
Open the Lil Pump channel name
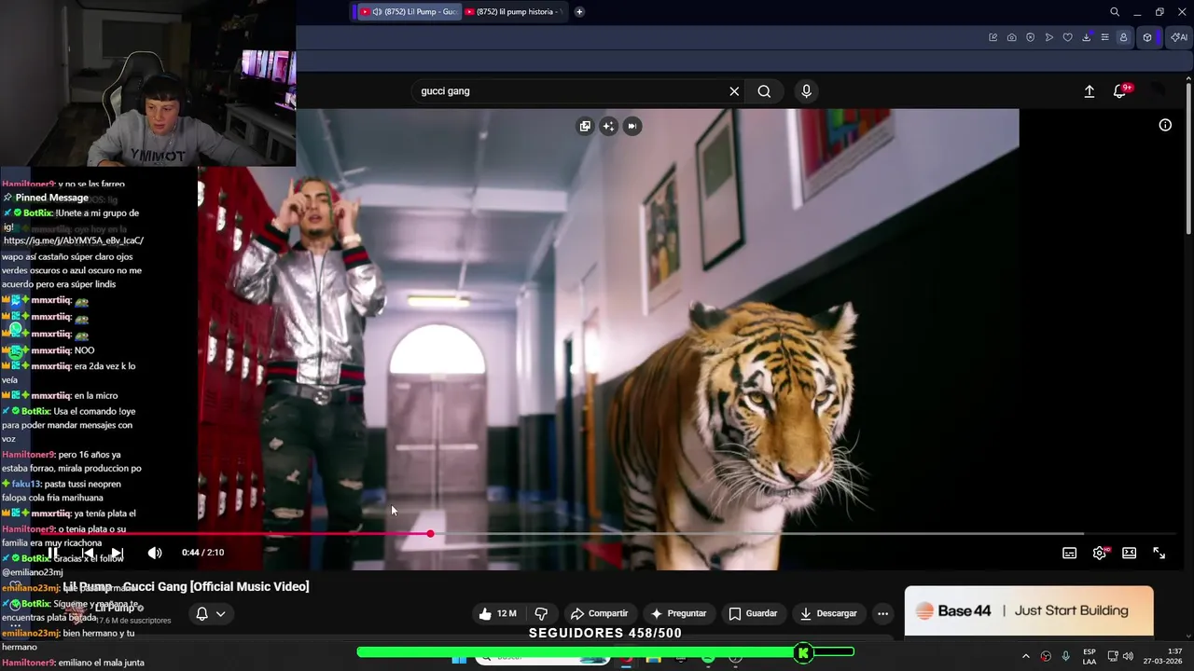click(x=115, y=608)
